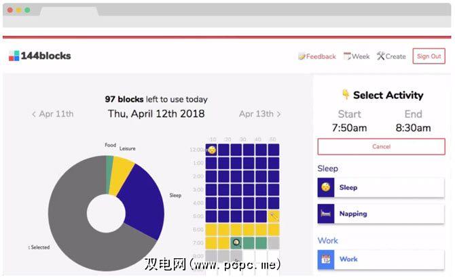Image resolution: width=455 pixels, height=280 pixels.
Task: Click the Start time 7:50am
Action: tap(349, 128)
